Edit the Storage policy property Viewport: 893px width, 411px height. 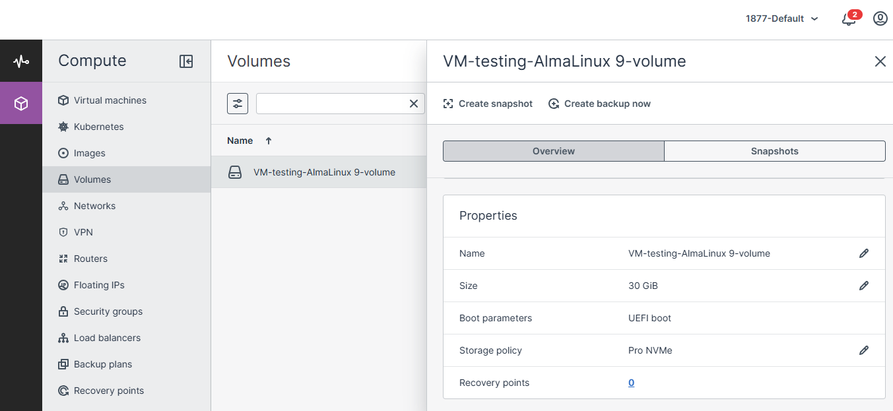tap(864, 350)
